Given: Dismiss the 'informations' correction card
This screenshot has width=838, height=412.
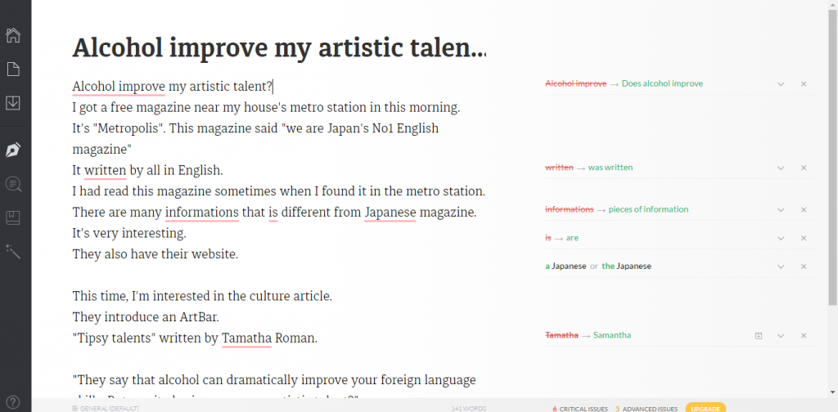Looking at the screenshot, I should 803,209.
